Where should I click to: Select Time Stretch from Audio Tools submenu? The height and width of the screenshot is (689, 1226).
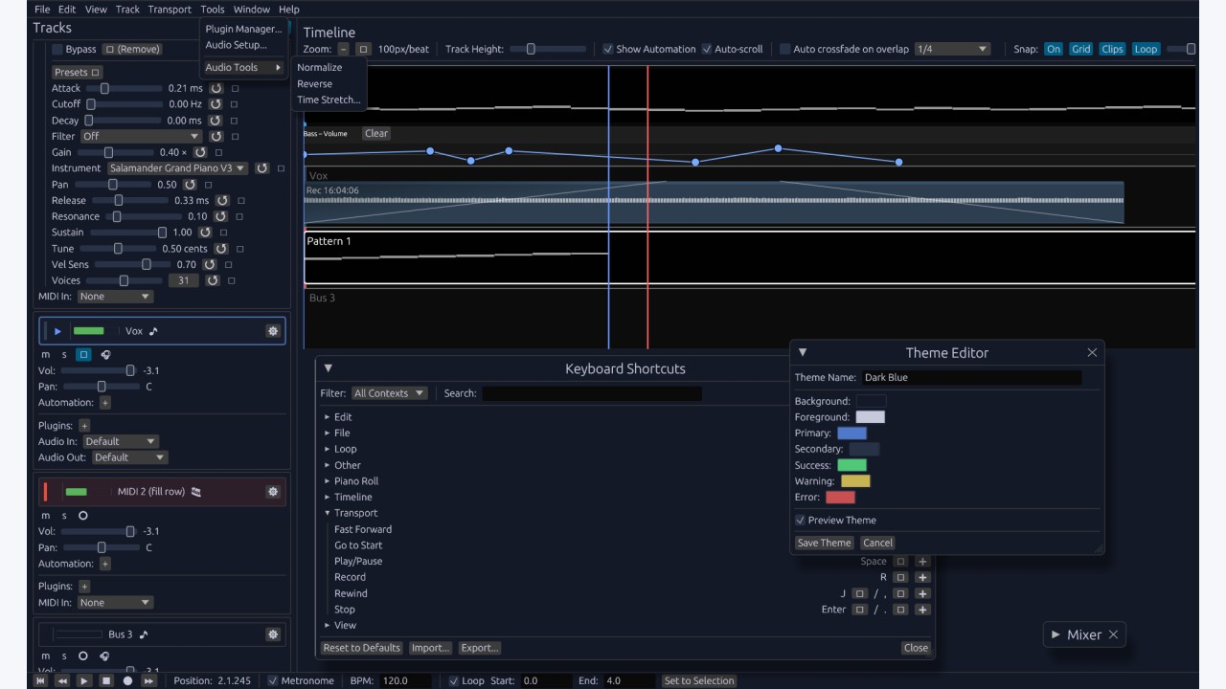329,100
